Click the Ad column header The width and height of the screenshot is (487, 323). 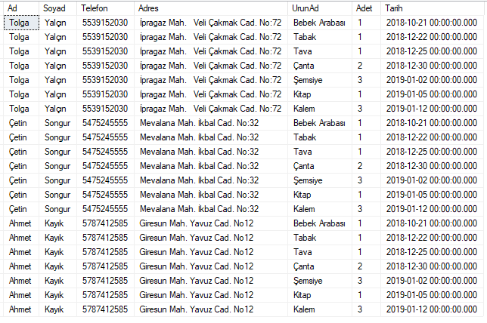(x=21, y=8)
